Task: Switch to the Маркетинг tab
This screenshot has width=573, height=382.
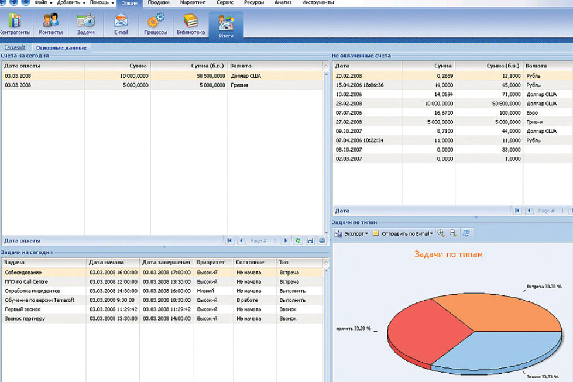Action: (x=193, y=3)
